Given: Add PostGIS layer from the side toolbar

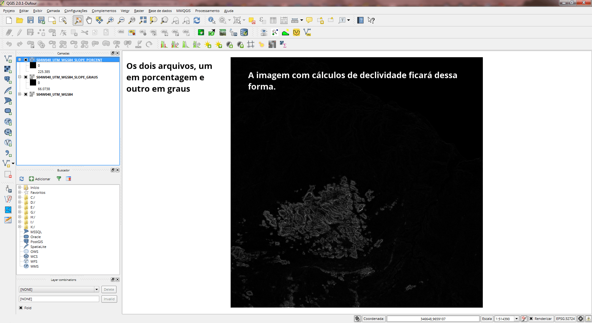Looking at the screenshot, I should click(8, 80).
